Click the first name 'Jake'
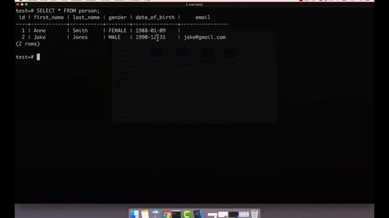Viewport: 389px width, 218px height. 40,38
